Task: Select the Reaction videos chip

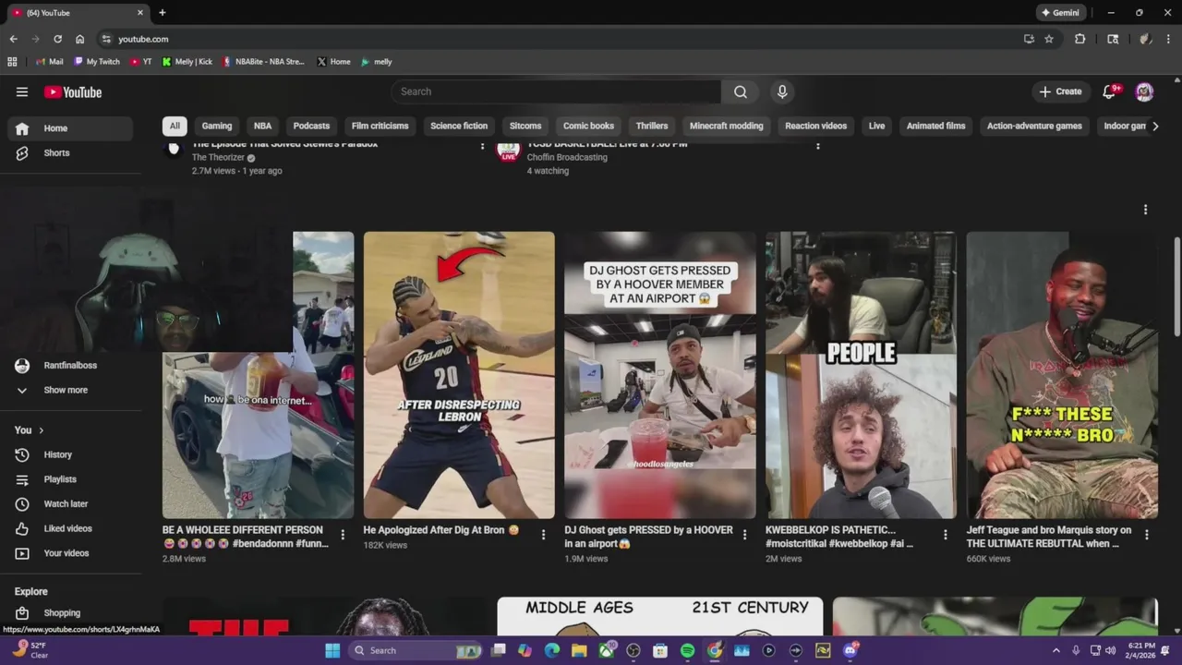Action: [815, 126]
